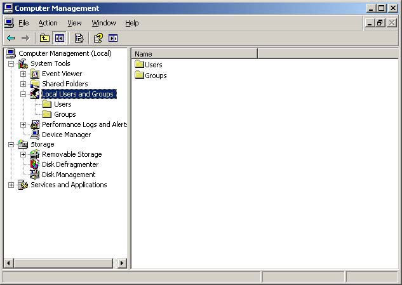This screenshot has width=402, height=285.
Task: Restore the inner console child window
Action: coord(380,23)
